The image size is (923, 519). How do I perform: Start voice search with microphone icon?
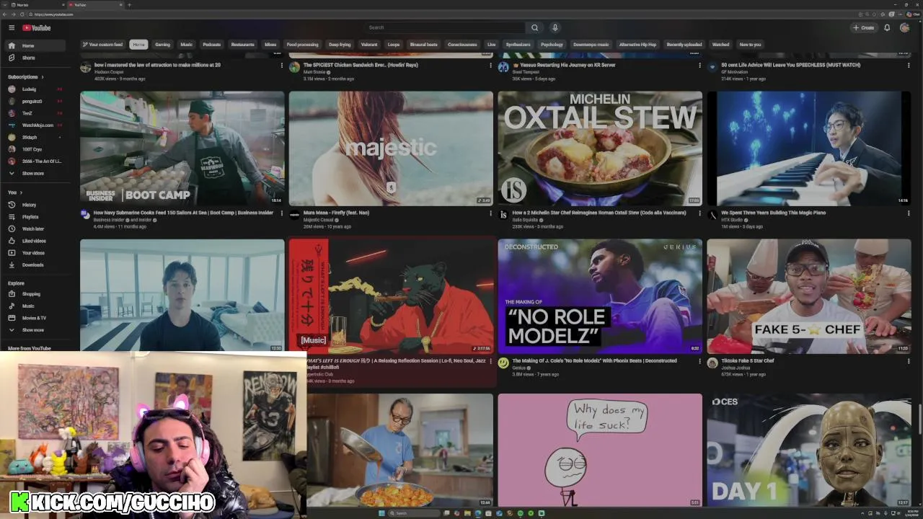(x=555, y=27)
